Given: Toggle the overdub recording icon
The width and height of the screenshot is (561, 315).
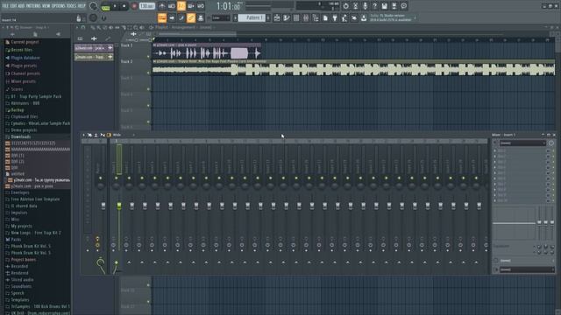Looking at the screenshot, I should 191,6.
